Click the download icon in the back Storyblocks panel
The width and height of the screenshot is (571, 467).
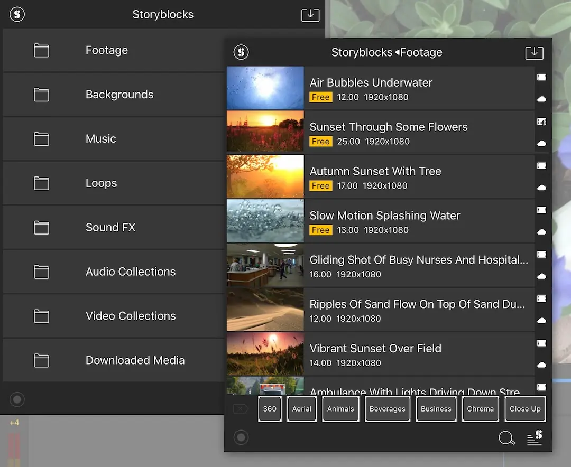310,15
